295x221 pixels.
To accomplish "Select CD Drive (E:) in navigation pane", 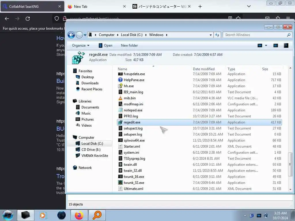I will click(91, 149).
